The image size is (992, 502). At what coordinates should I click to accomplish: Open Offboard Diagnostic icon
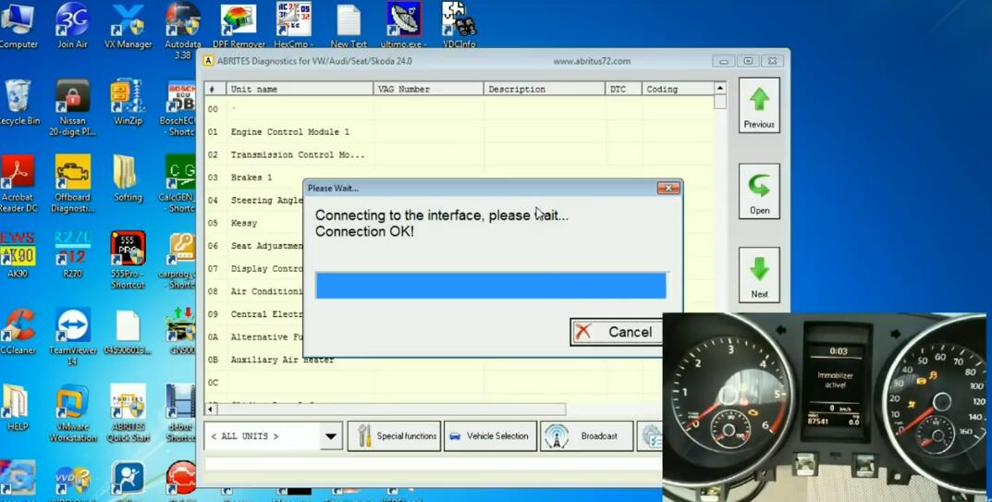[x=72, y=184]
